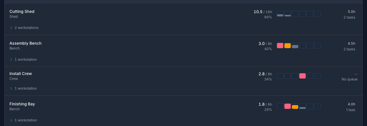Click the gray third-day cell for Assembly Bench
This screenshot has width=367, height=126.
pyautogui.click(x=295, y=46)
